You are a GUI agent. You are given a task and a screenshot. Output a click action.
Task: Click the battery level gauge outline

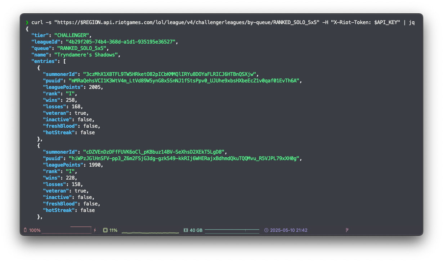coord(67,229)
